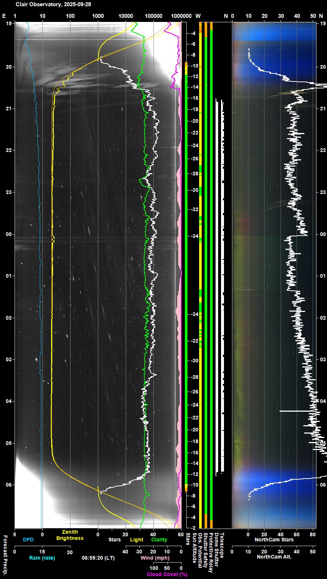327x579 pixels.
Task: Select the Forecast Precip. vertical label
Action: pyautogui.click(x=5, y=555)
